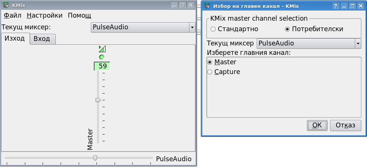The width and height of the screenshot is (367, 168).
Task: Click the Изберете главния канал label
Action: [249, 53]
